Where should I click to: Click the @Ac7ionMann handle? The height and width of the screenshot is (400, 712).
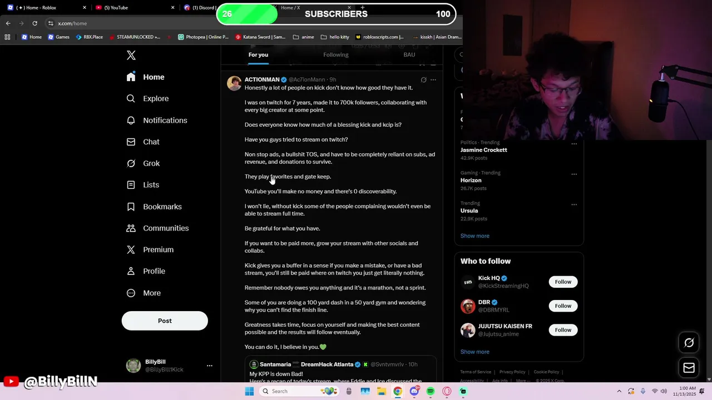(306, 80)
